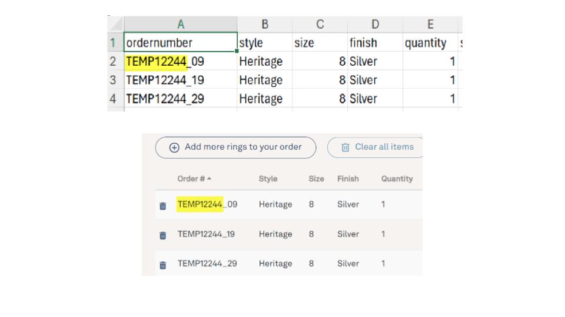
Task: Select spreadsheet cell TEMP12244_09
Action: 181,61
